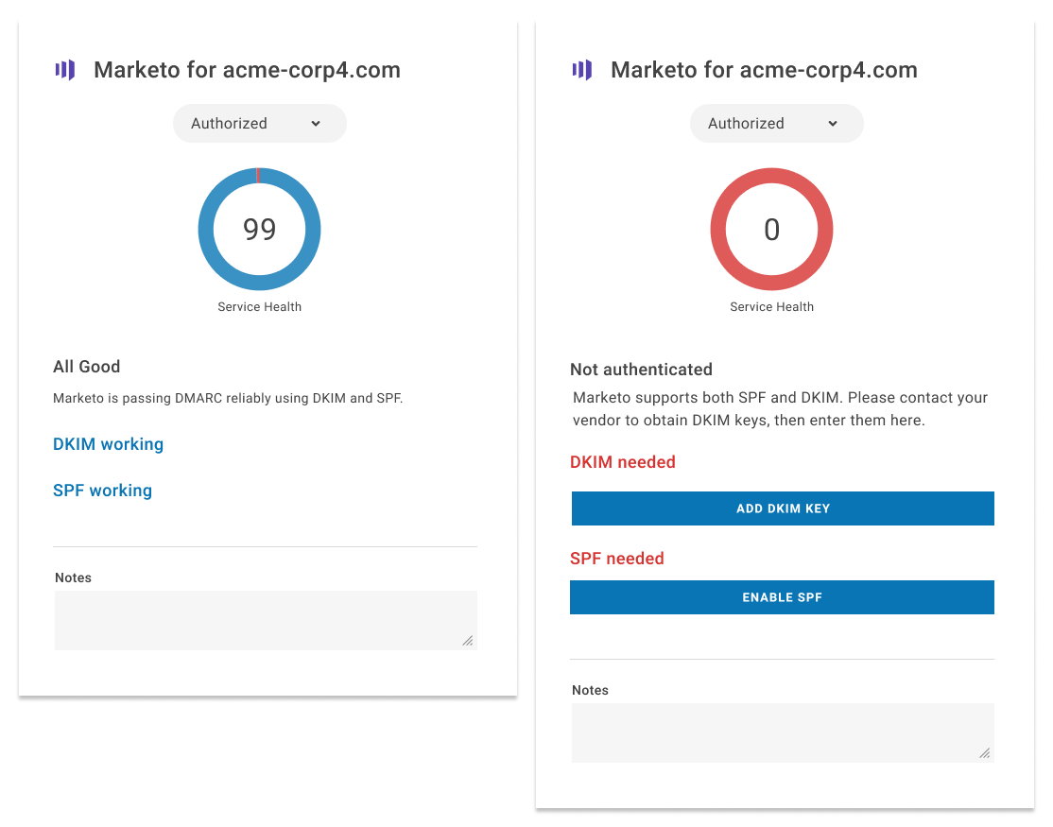Viewport: 1053px width, 827px height.
Task: Click the Marketo logo icon in left card
Action: tap(65, 70)
